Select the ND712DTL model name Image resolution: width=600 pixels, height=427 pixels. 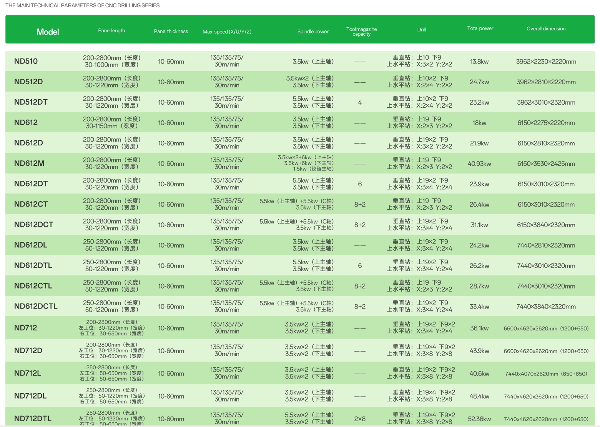pos(33,419)
